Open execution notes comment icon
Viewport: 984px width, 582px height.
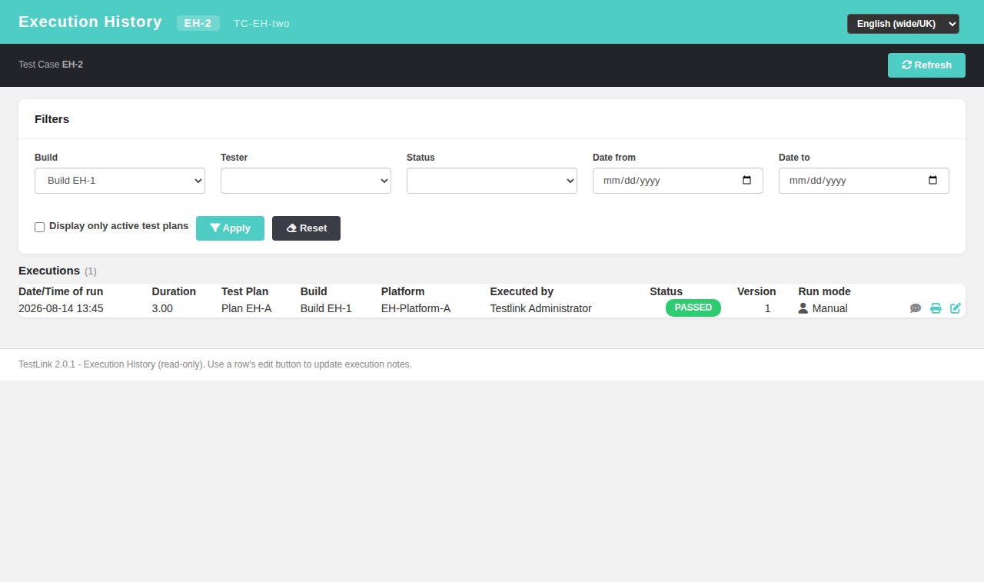pos(916,308)
